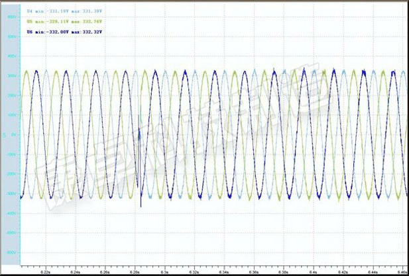Click the 6.26s time axis label
The height and width of the screenshot is (276, 409).
[105, 271]
